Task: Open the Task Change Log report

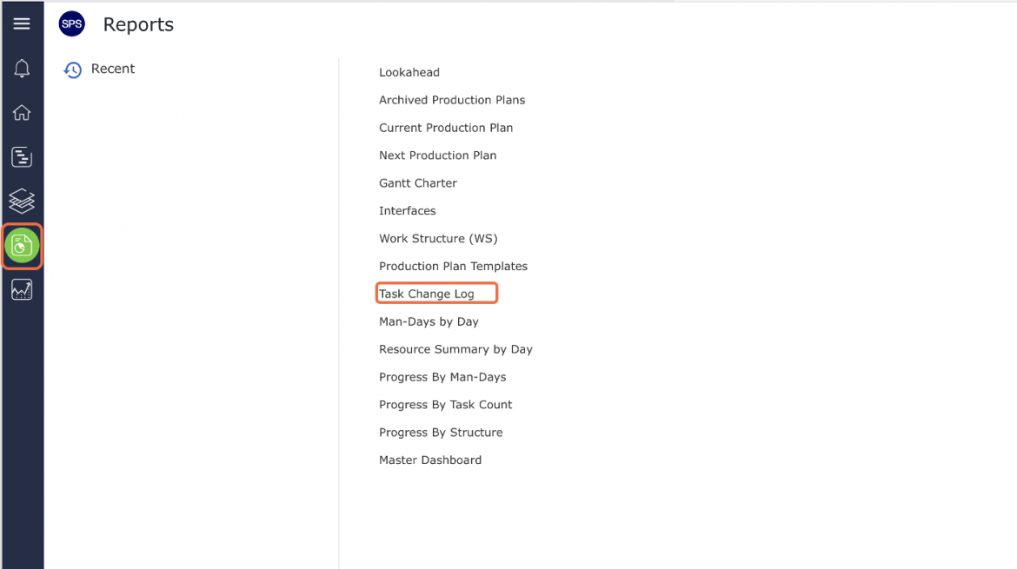Action: click(426, 294)
